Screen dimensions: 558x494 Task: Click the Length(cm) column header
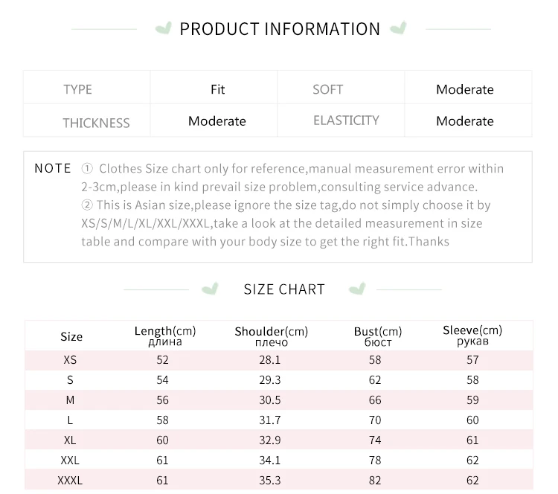[165, 336]
